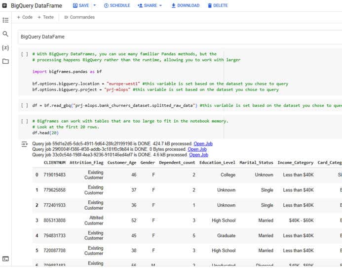Add a new Code cell
The image size is (342, 268).
25,17
